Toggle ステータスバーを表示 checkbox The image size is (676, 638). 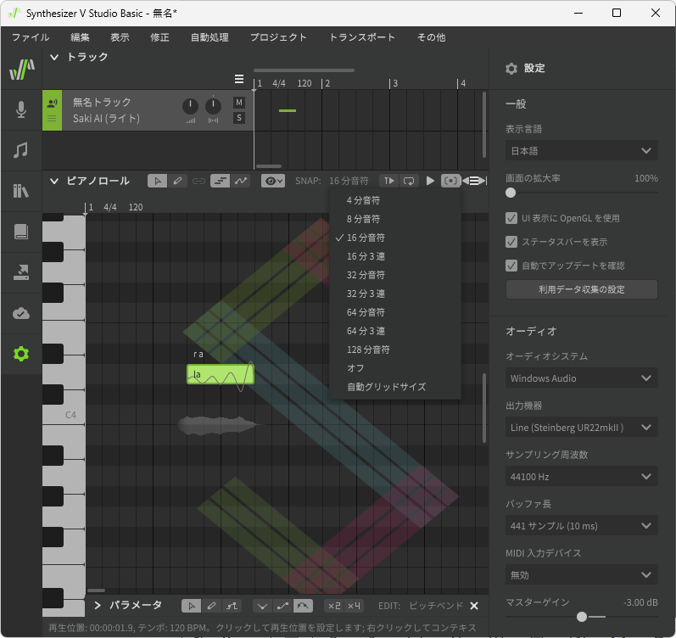tap(511, 242)
